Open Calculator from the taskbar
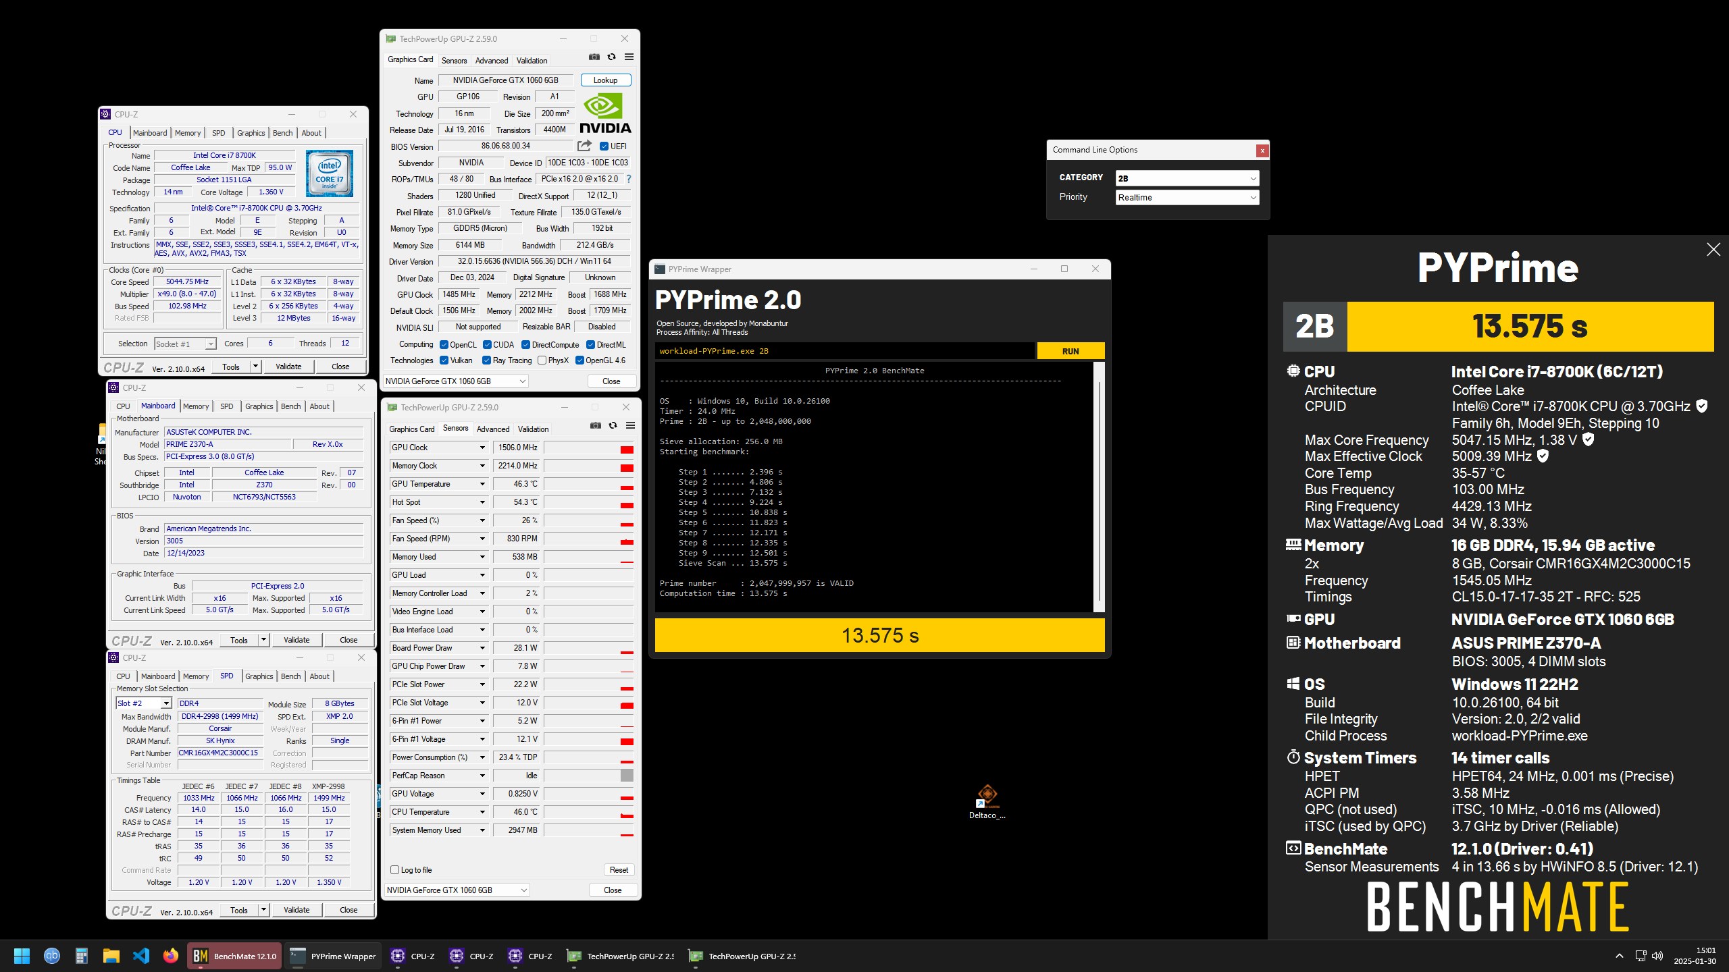The width and height of the screenshot is (1729, 972). pyautogui.click(x=81, y=956)
